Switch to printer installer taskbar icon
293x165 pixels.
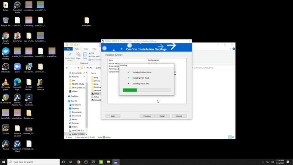point(116,162)
